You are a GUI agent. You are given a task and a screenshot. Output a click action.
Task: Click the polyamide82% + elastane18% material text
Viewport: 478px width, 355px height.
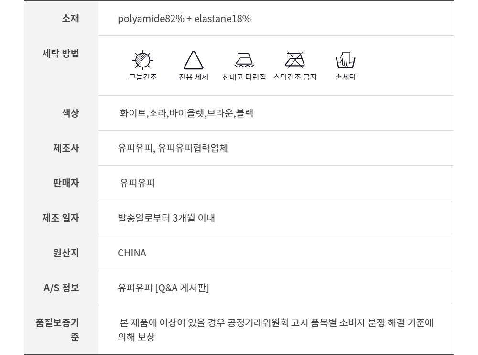(185, 19)
